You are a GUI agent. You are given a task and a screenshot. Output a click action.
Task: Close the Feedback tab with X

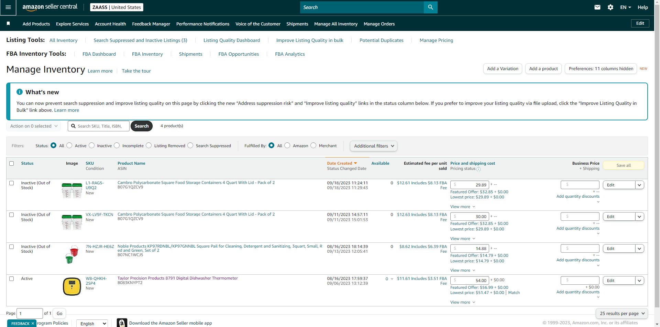tap(33, 324)
